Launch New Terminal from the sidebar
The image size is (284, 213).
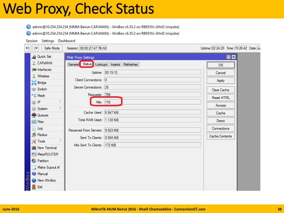[x=48, y=148]
